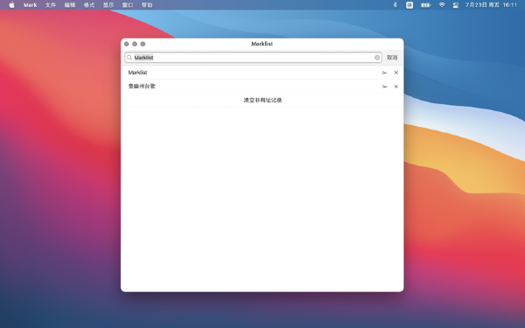Screen dimensions: 525x328
Task: Remove the 登幽州台歌 entry with X
Action: pyautogui.click(x=396, y=87)
